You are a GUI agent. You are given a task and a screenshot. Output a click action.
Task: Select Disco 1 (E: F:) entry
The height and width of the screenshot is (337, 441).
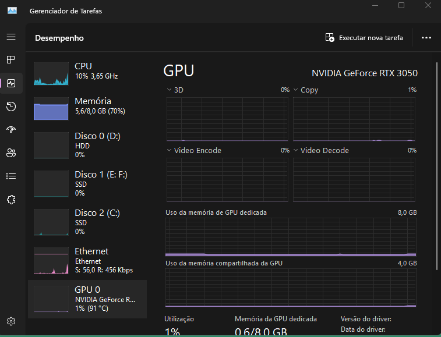[x=87, y=184]
